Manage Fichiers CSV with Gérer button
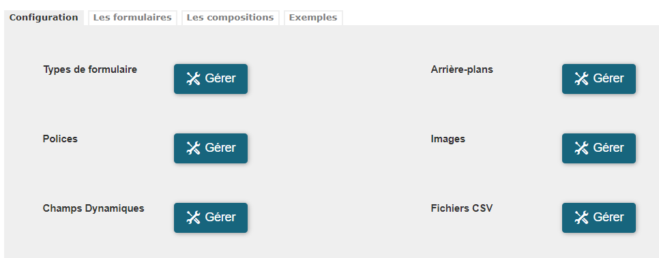Screen dimensions: 659x258 tap(599, 218)
